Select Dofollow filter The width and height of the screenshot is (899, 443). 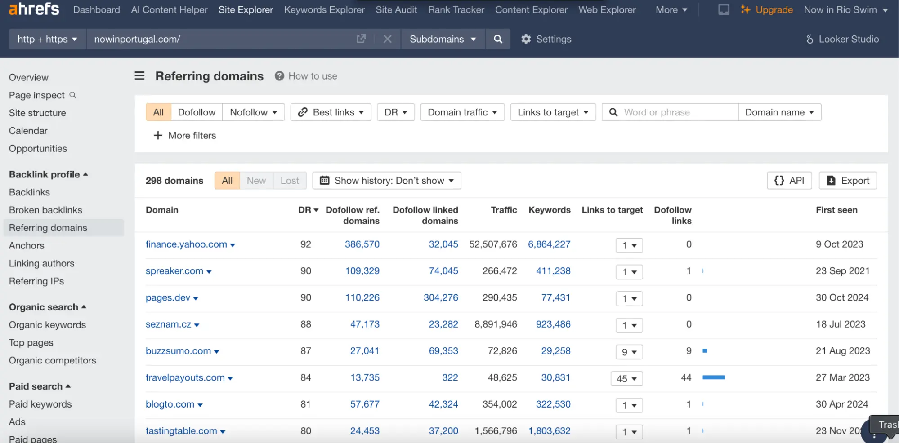[197, 112]
